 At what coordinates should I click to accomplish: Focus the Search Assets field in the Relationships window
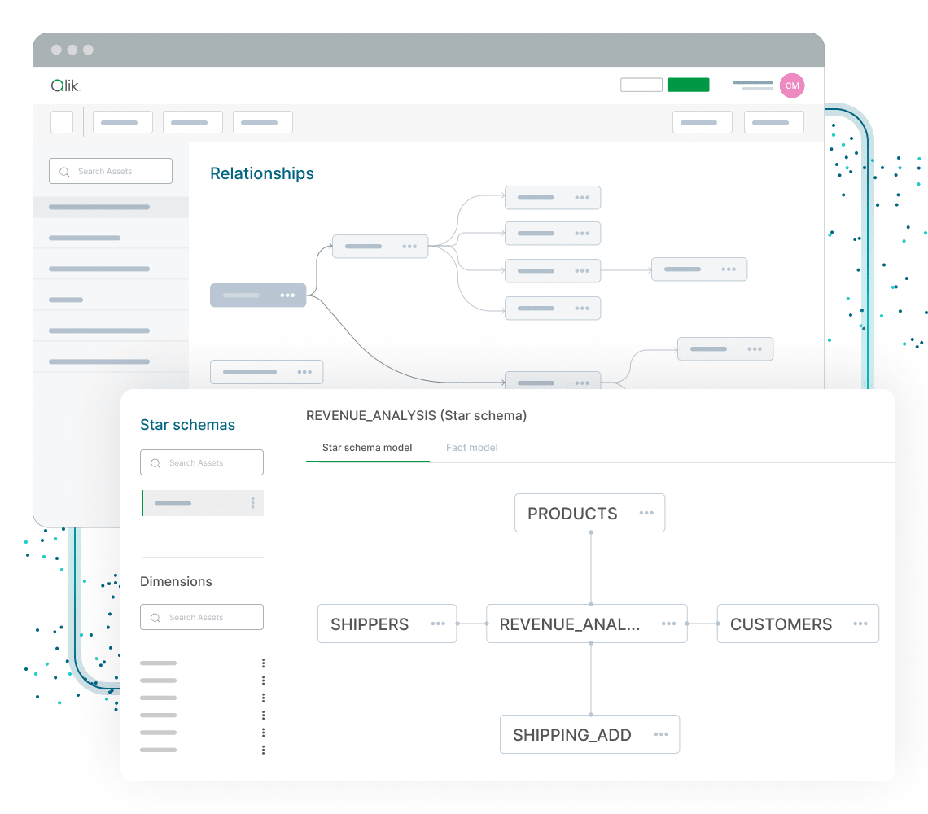click(111, 171)
